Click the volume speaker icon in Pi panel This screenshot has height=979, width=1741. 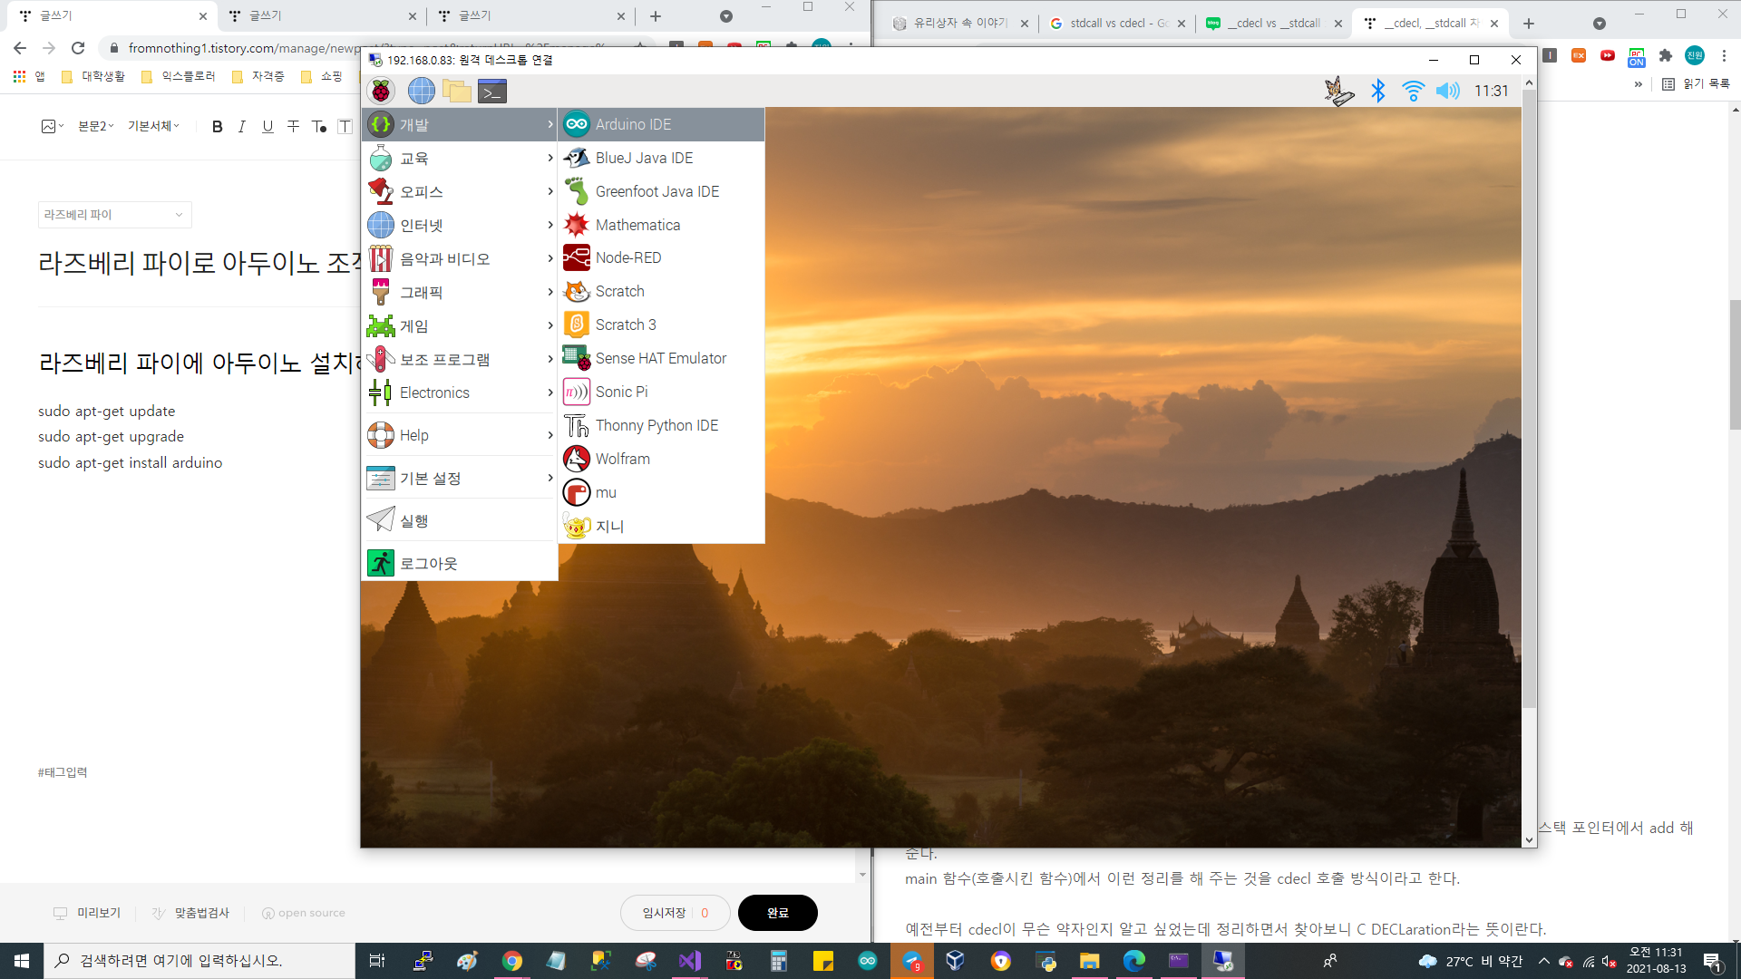pos(1447,91)
